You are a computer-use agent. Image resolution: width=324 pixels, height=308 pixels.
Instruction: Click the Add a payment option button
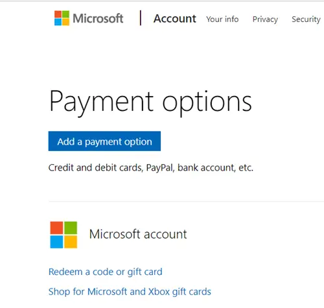104,141
